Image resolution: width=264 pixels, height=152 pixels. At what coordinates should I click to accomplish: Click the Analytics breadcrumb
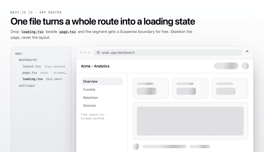coord(102,66)
